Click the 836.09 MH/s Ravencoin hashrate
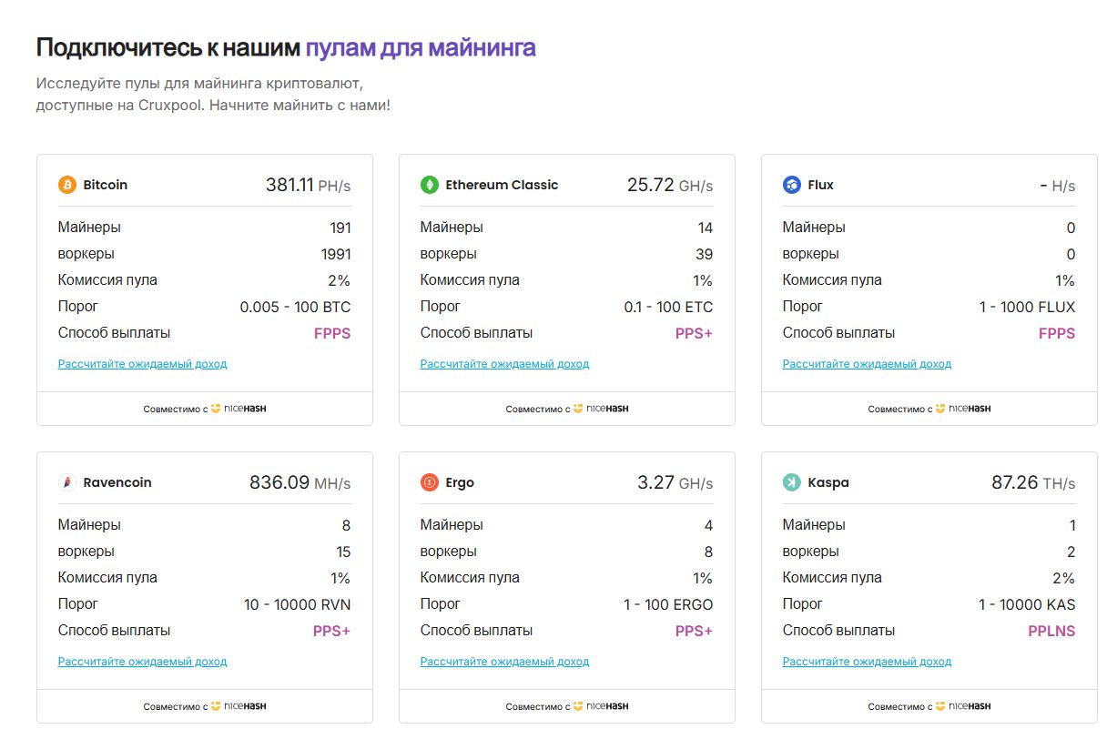The height and width of the screenshot is (729, 1107). coord(300,483)
